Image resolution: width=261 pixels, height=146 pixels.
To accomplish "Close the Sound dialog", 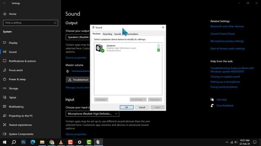I will tap(163, 27).
